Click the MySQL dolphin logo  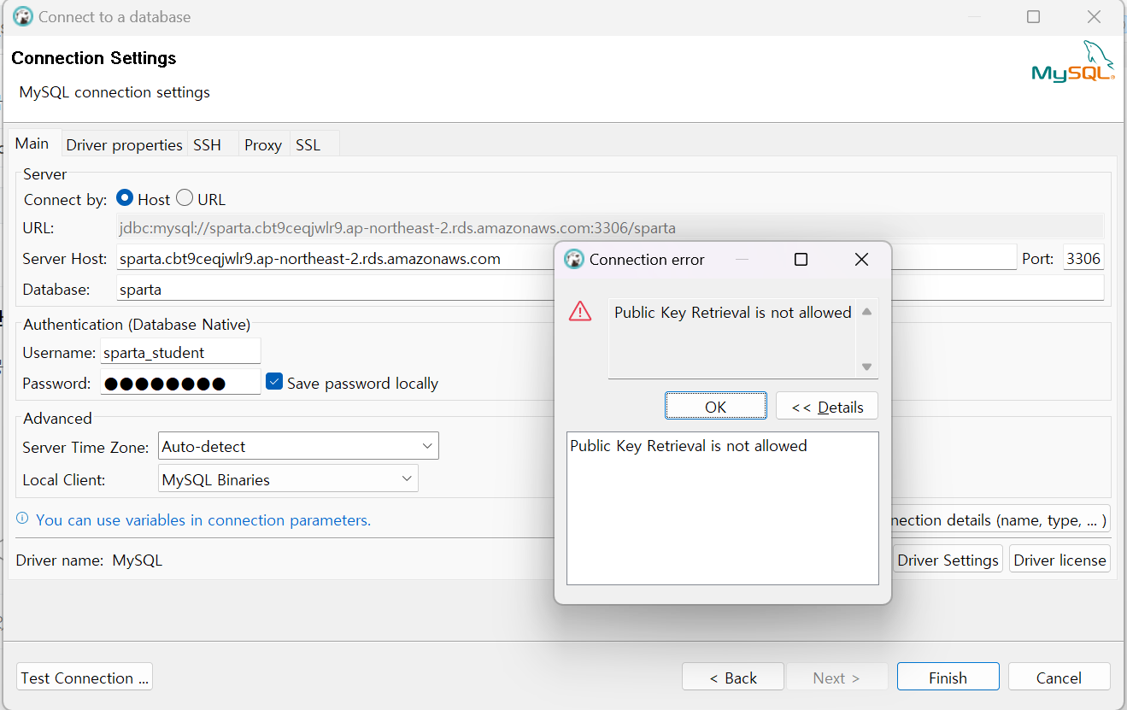click(x=1073, y=61)
